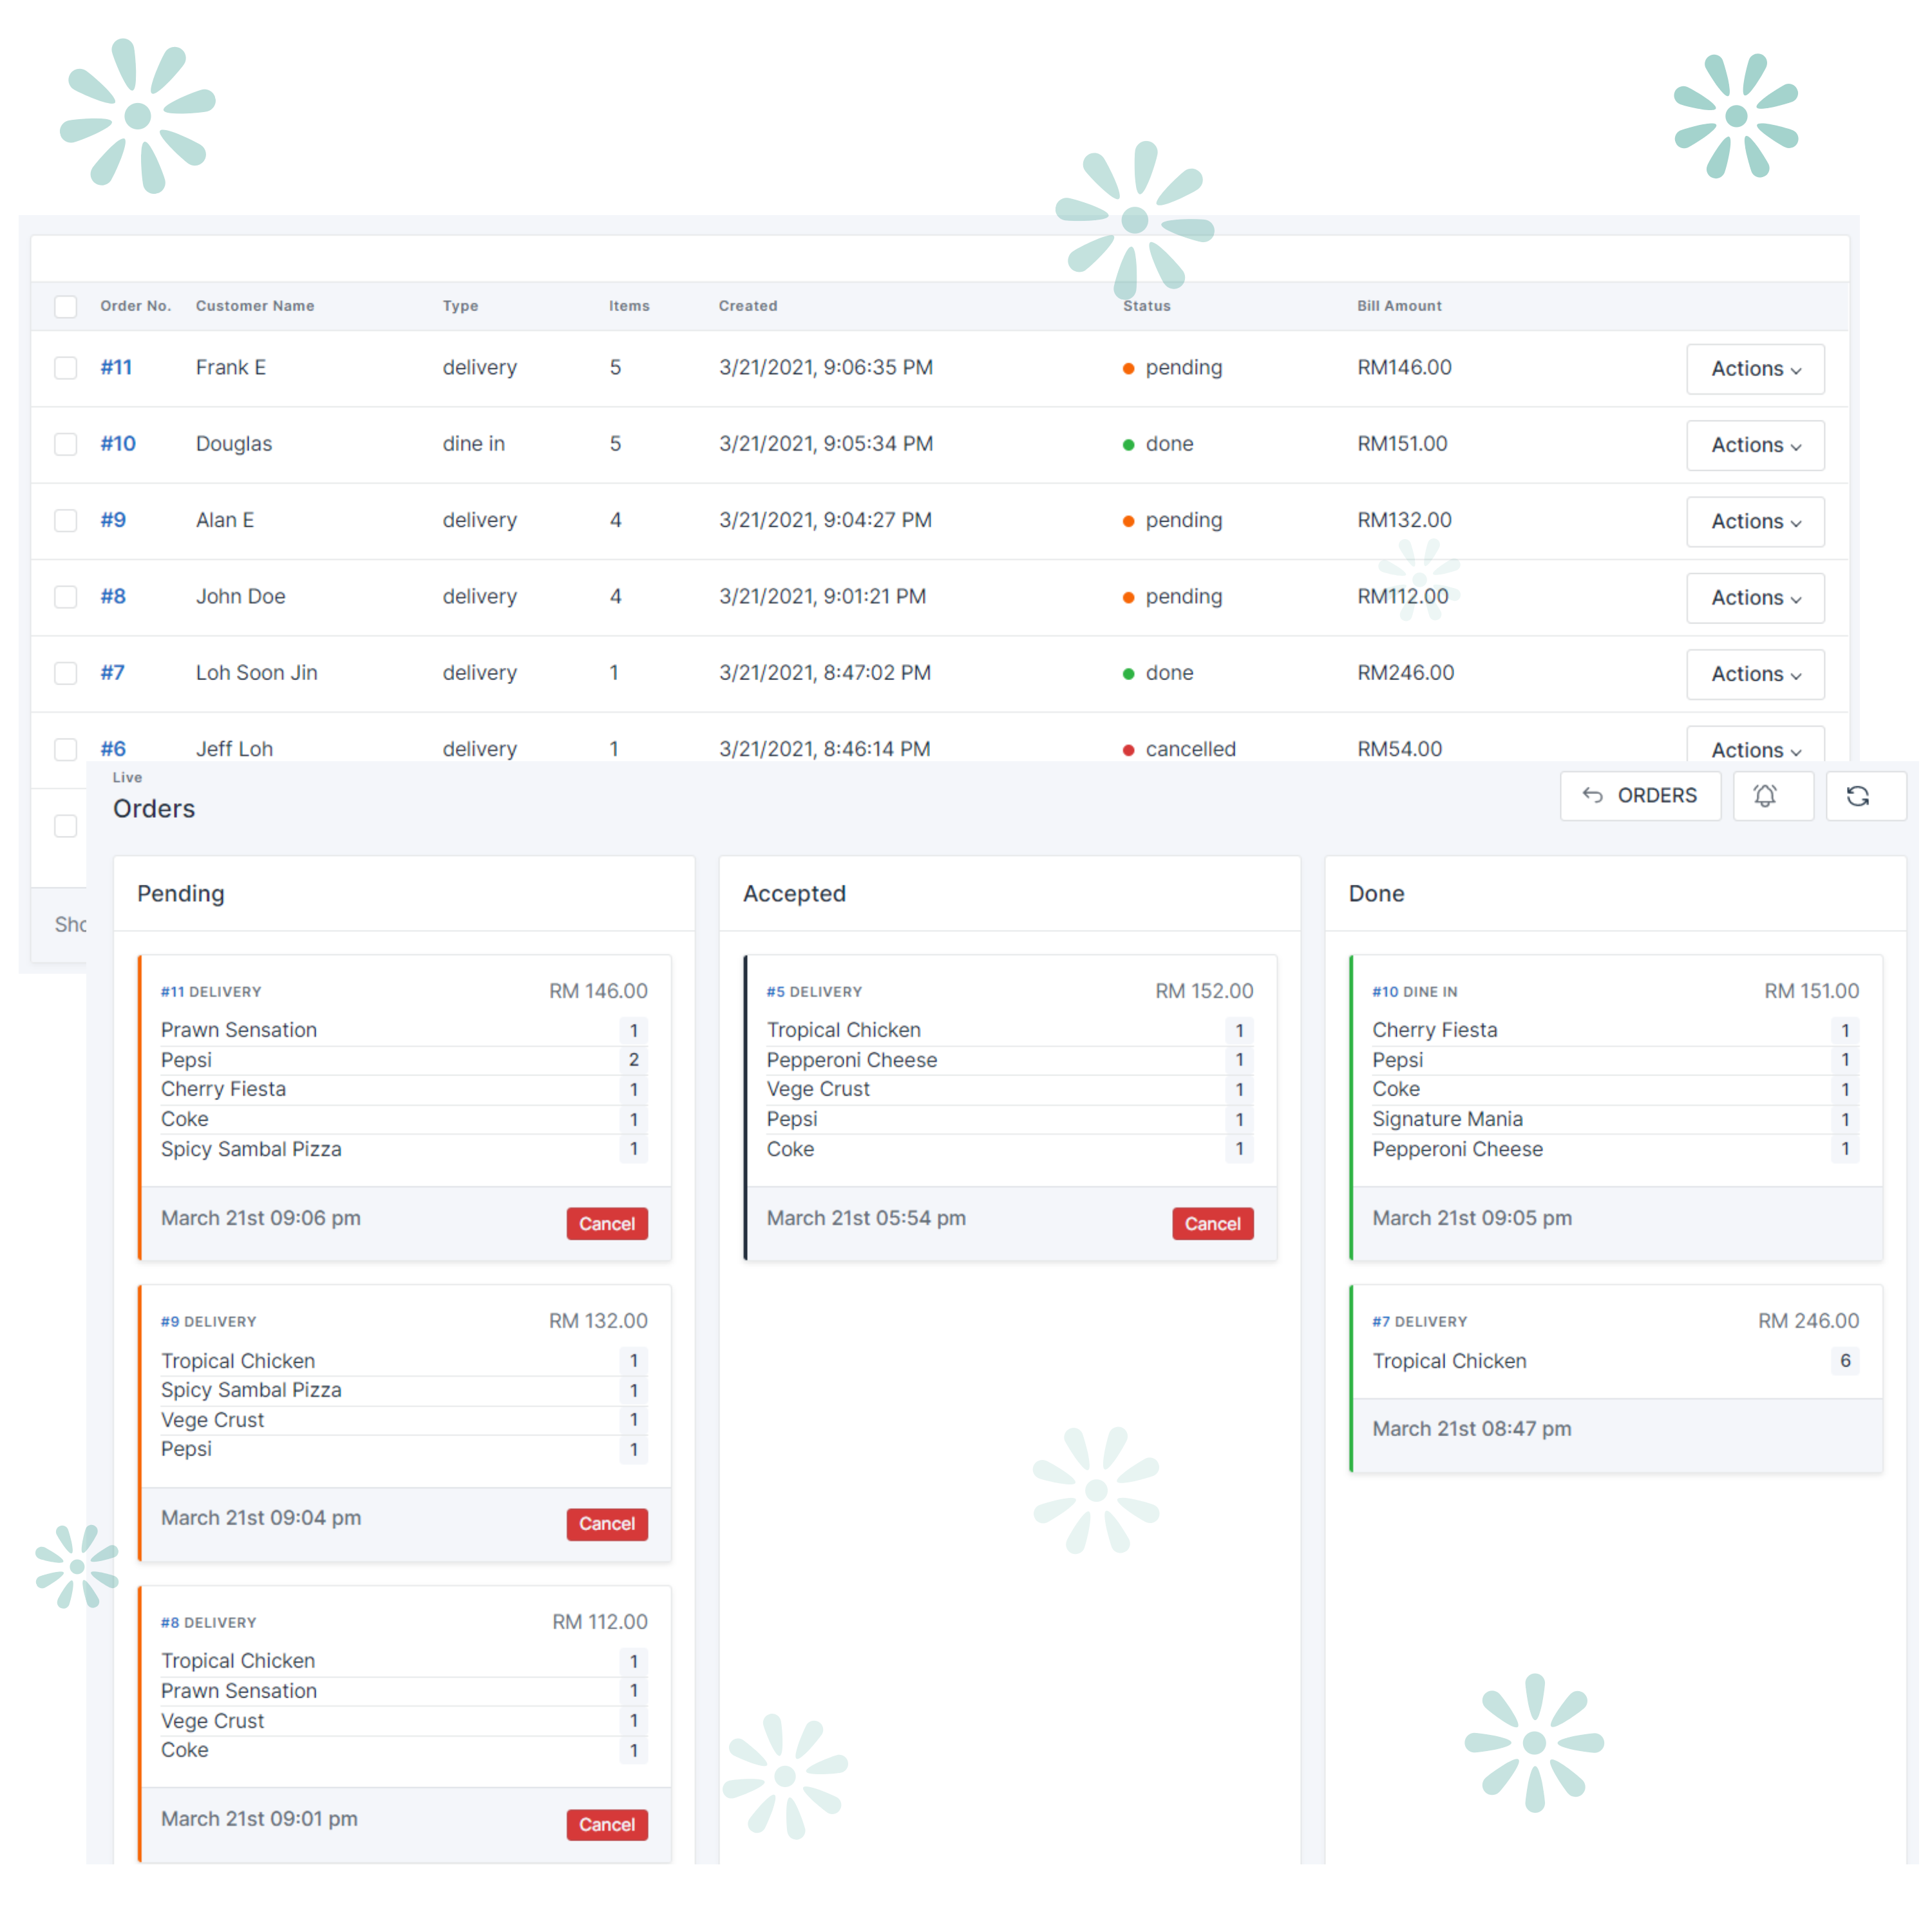
Task: Open order #8 link in table
Action: [113, 597]
